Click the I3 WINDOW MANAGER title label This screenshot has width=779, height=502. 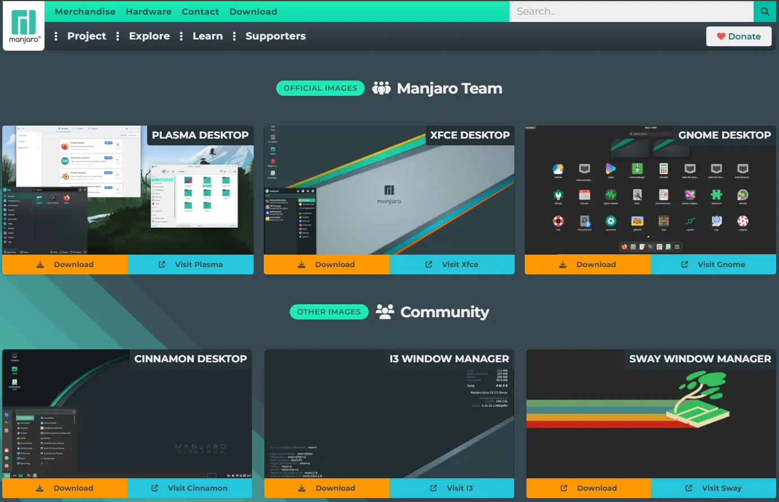coord(449,359)
